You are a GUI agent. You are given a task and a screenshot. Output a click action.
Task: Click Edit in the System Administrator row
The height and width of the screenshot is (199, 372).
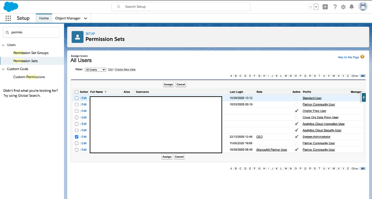(x=84, y=137)
